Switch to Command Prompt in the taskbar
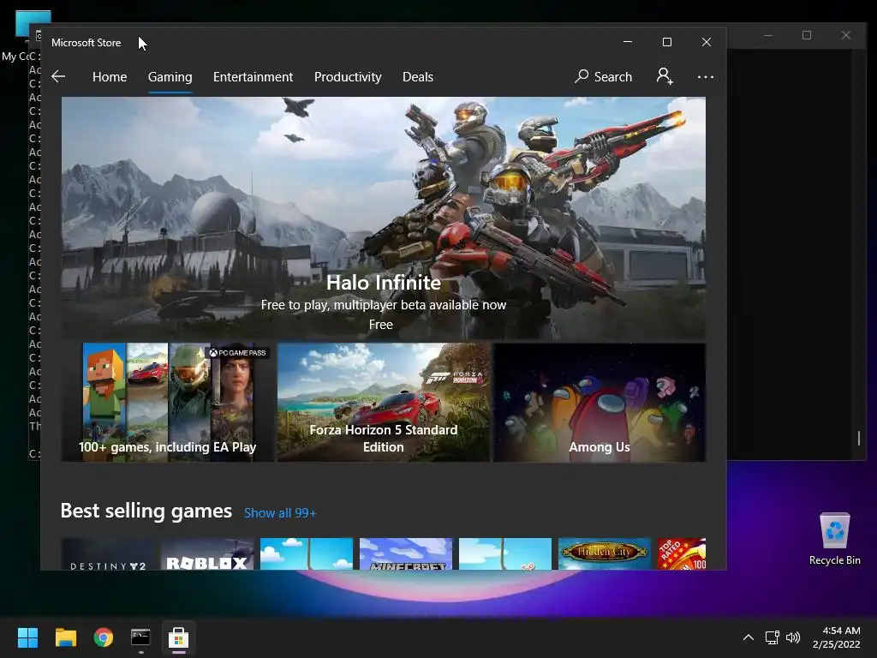 coord(140,637)
